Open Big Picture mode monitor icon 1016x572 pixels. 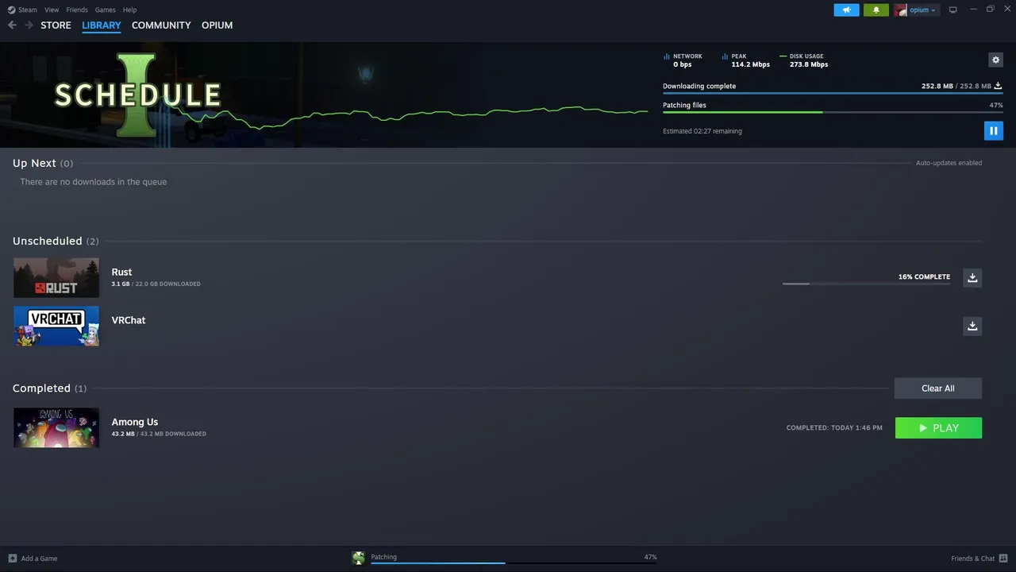coord(952,10)
